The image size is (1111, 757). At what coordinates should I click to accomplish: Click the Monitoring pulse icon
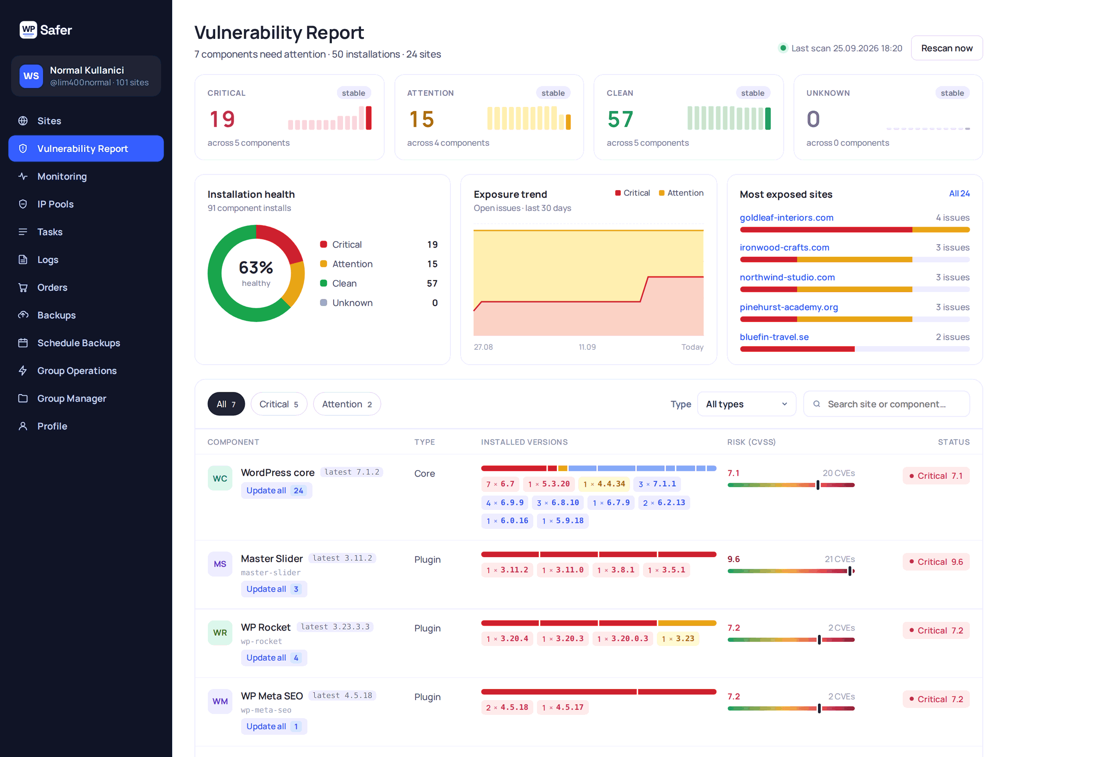click(x=23, y=176)
